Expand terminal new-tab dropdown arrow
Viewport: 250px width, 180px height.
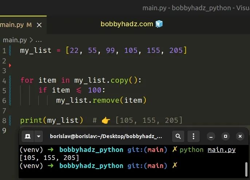coord(39,136)
